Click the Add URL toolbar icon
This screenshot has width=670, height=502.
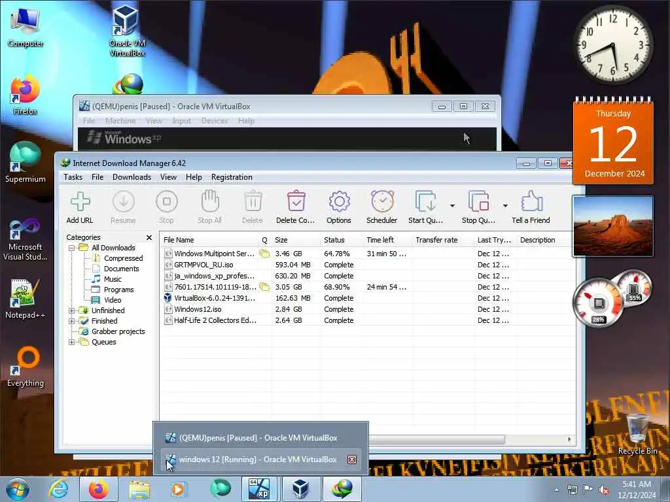click(80, 207)
